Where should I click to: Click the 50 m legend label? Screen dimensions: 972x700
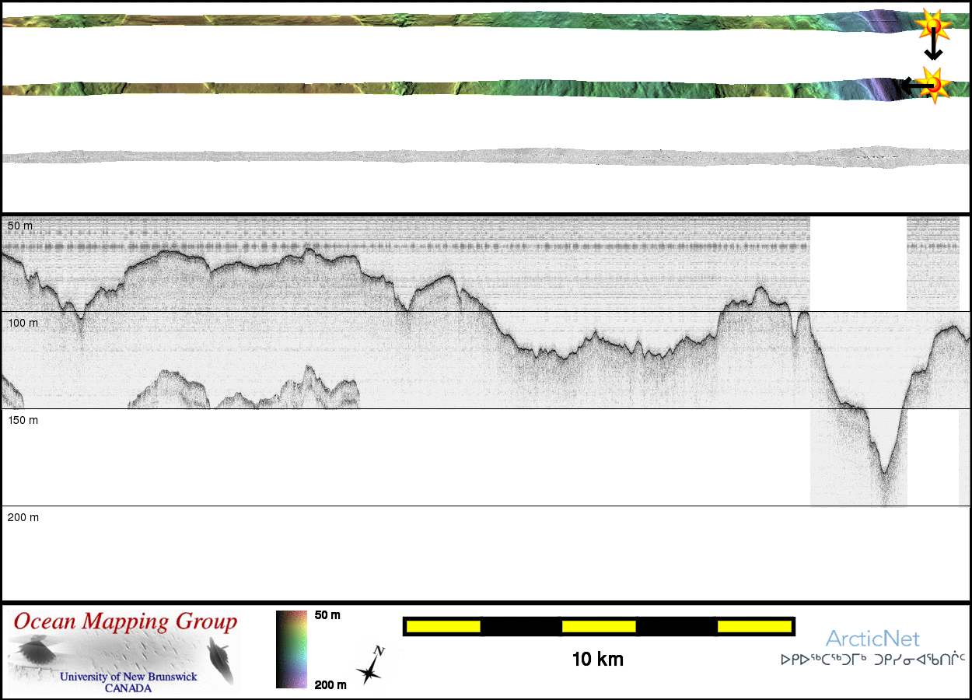point(327,615)
